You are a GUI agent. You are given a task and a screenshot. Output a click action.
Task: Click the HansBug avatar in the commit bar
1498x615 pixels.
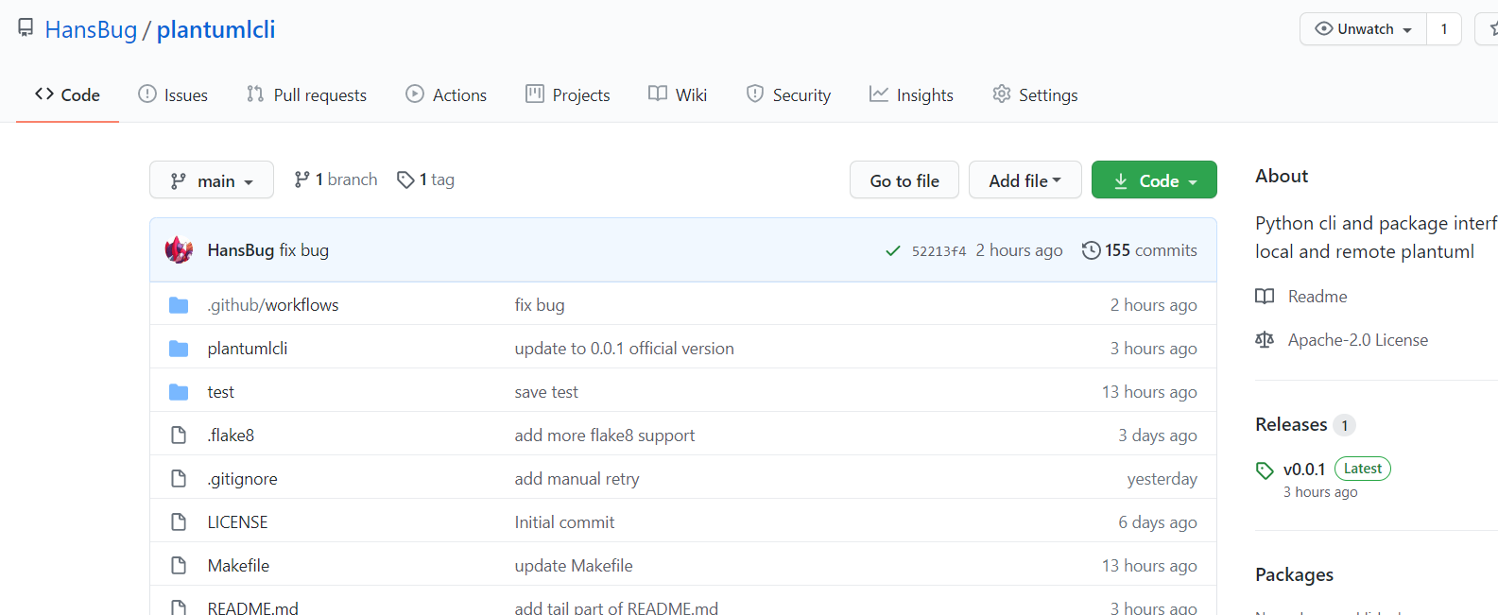(x=179, y=250)
